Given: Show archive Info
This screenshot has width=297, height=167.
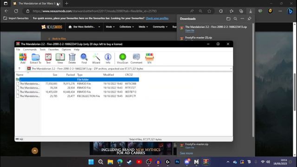Looking at the screenshot, I should [x=108, y=58].
